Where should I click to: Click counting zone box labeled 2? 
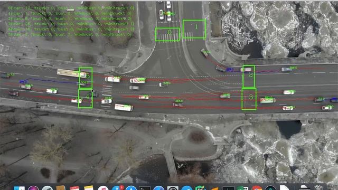pyautogui.click(x=249, y=77)
